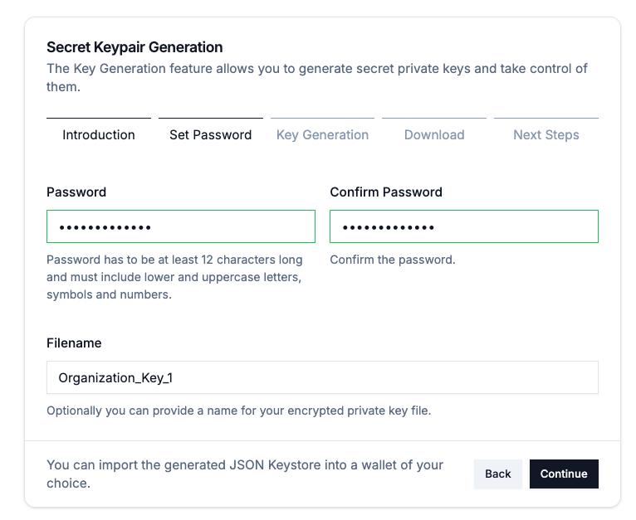This screenshot has width=636, height=520.
Task: Click the optional filename hint text
Action: (x=238, y=411)
